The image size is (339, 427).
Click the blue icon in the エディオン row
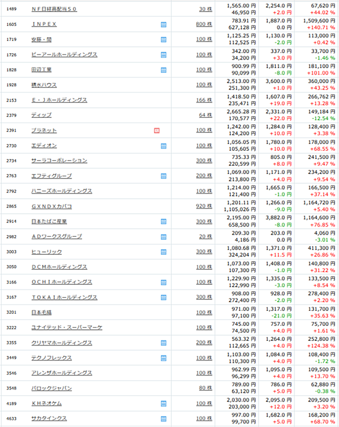point(164,146)
